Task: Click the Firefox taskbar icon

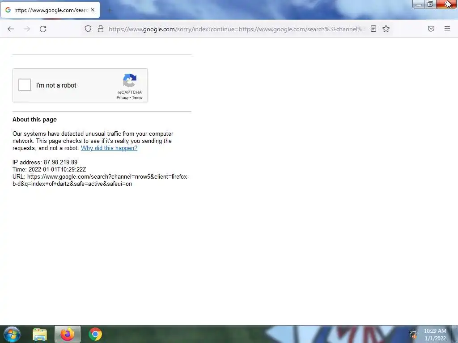Action: (x=68, y=334)
